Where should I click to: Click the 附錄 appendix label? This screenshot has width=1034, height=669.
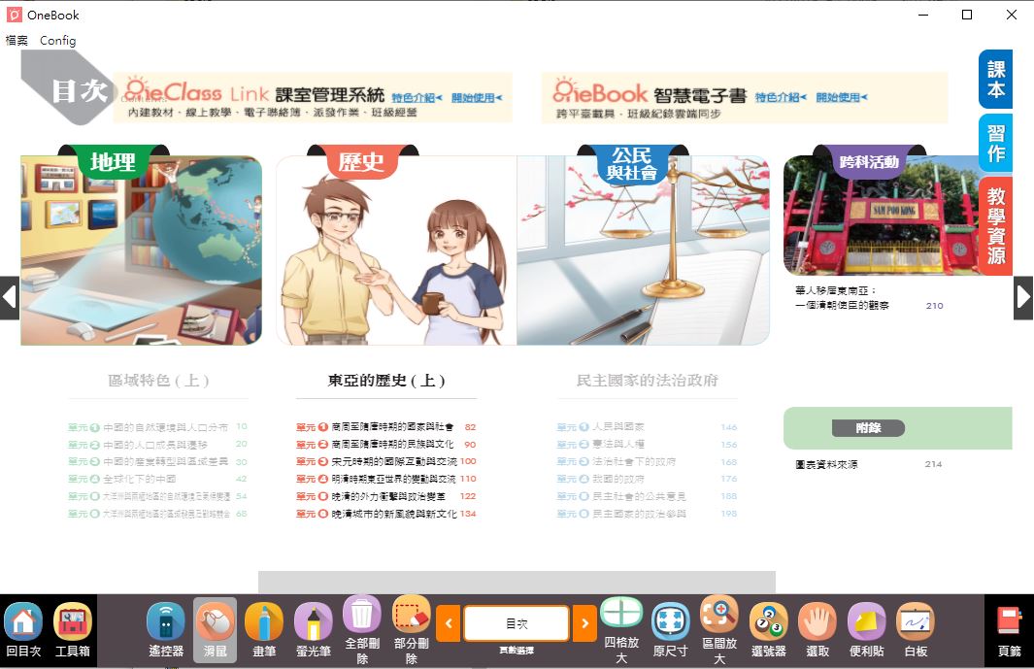pos(868,428)
